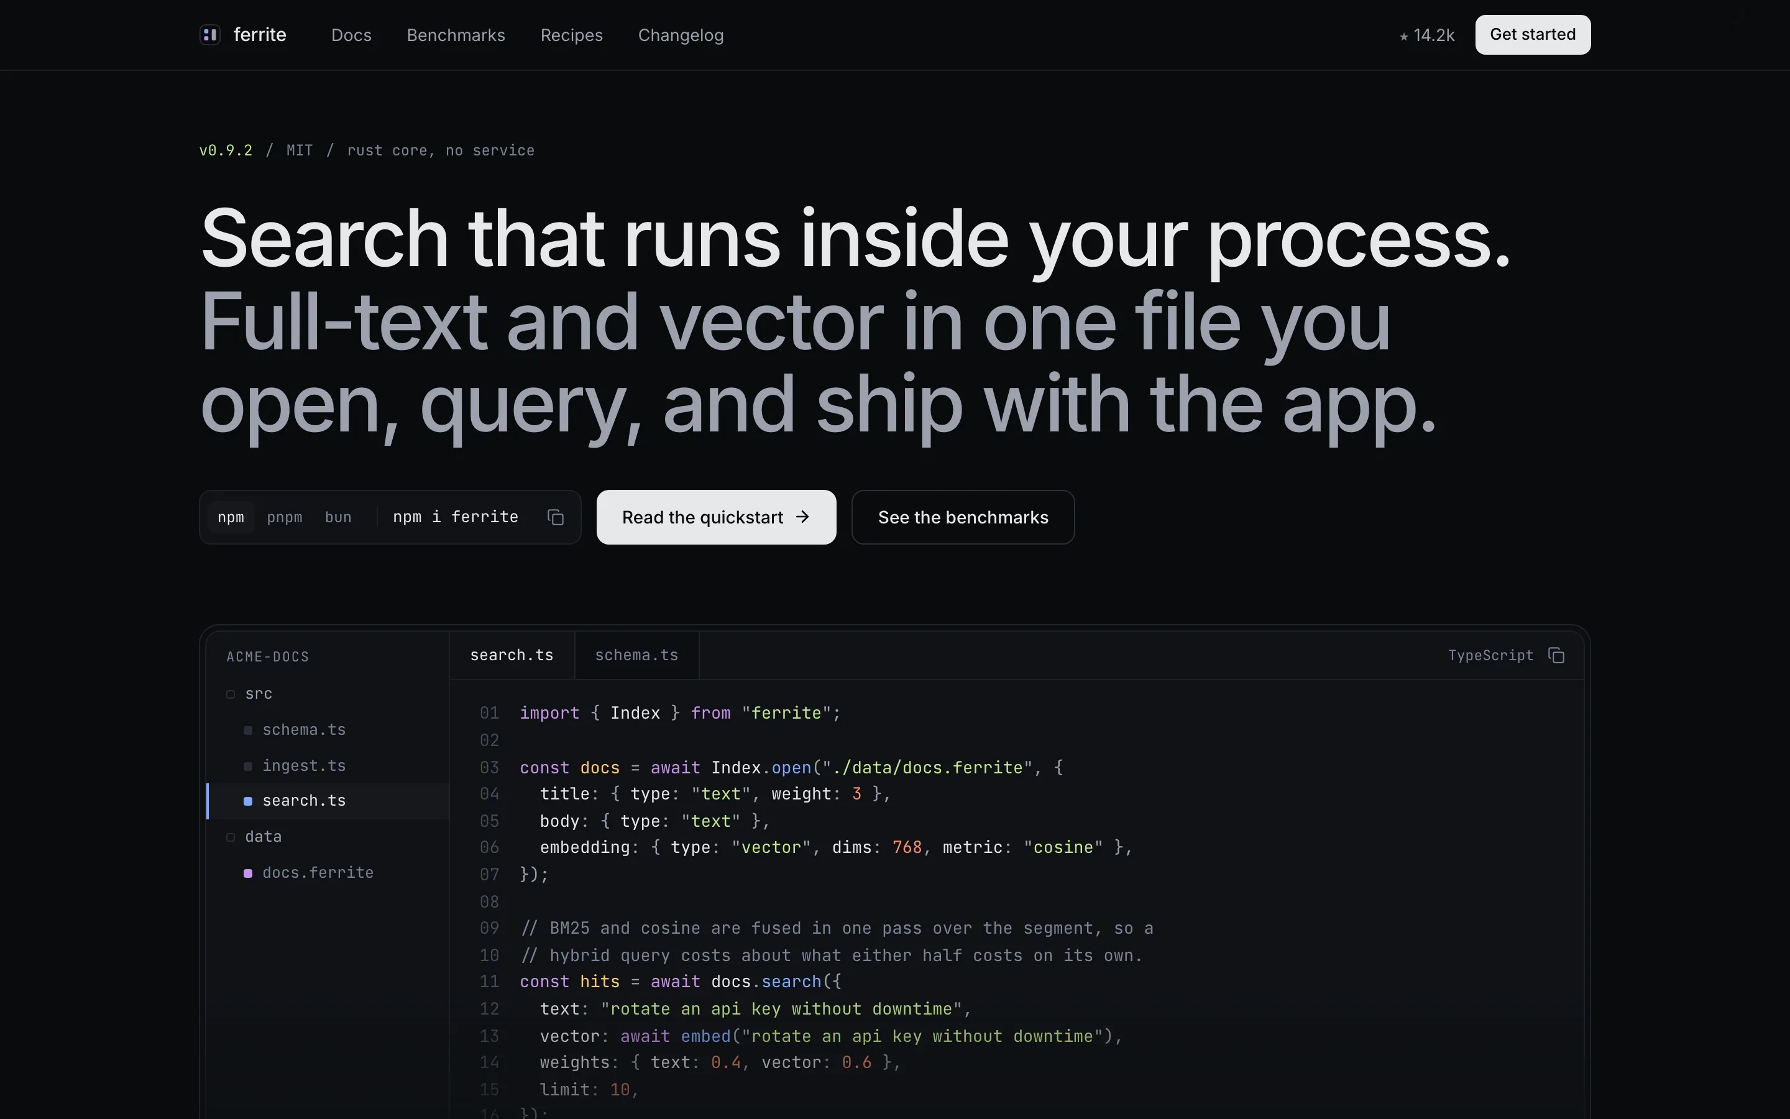Click the Get started button

click(1533, 35)
